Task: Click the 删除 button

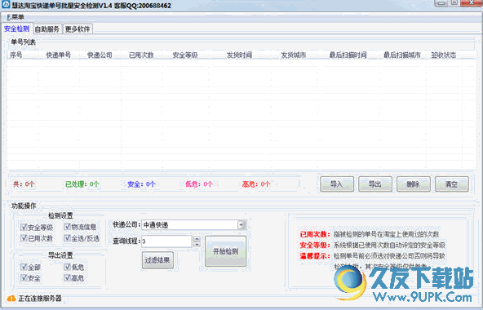Action: (x=413, y=184)
